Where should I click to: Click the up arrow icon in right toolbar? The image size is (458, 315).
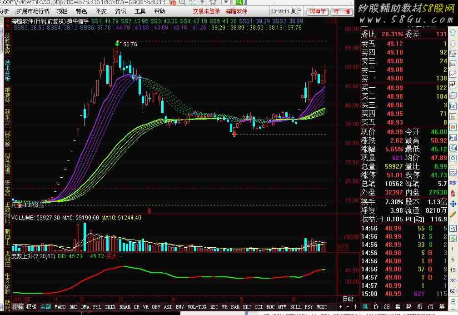(453, 33)
